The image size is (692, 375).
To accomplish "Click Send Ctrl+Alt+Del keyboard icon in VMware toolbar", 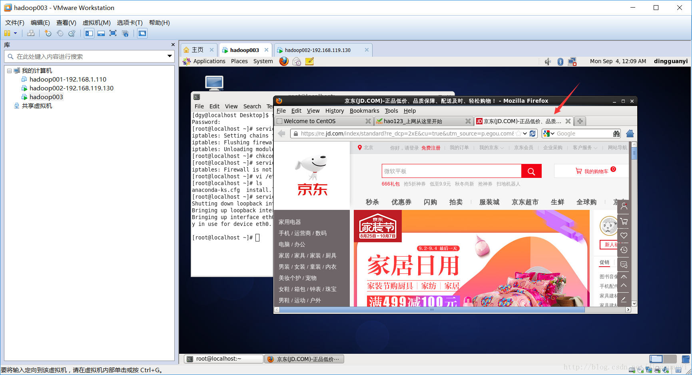I will tap(31, 33).
